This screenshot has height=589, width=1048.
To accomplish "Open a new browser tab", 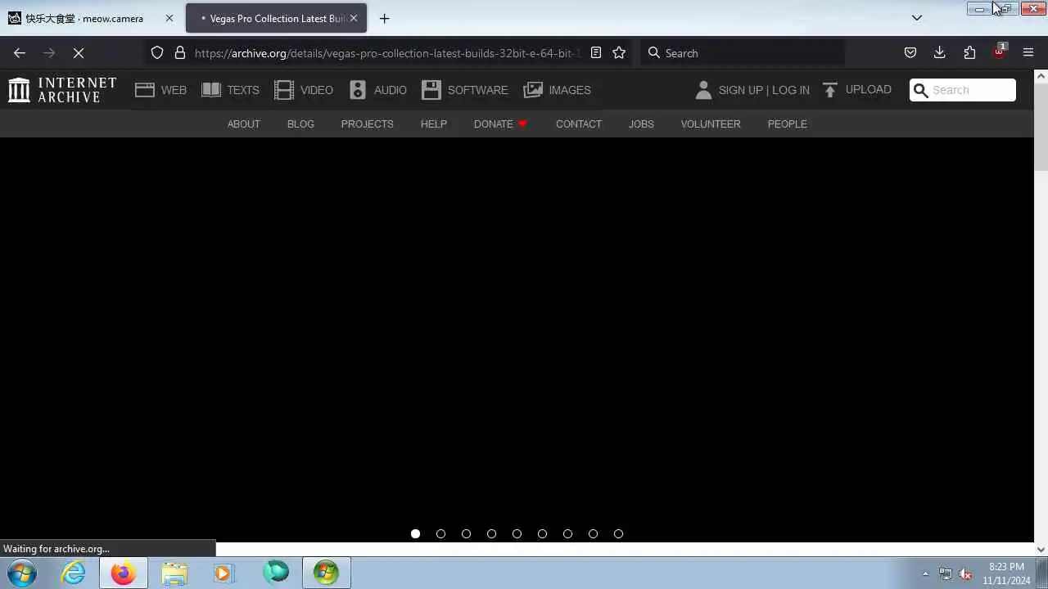I will coord(385,18).
